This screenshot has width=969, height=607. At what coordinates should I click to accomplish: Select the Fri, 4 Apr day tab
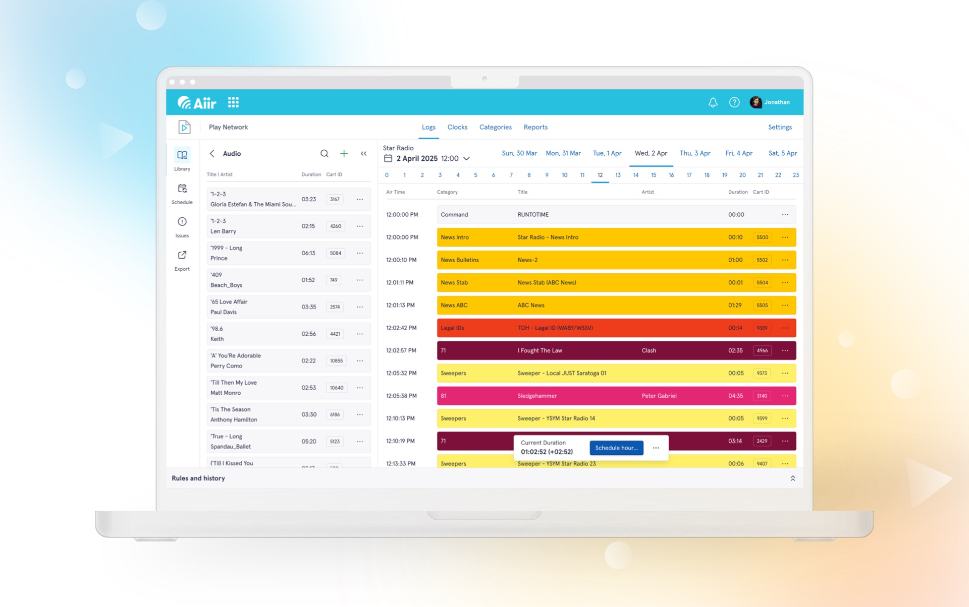point(739,153)
